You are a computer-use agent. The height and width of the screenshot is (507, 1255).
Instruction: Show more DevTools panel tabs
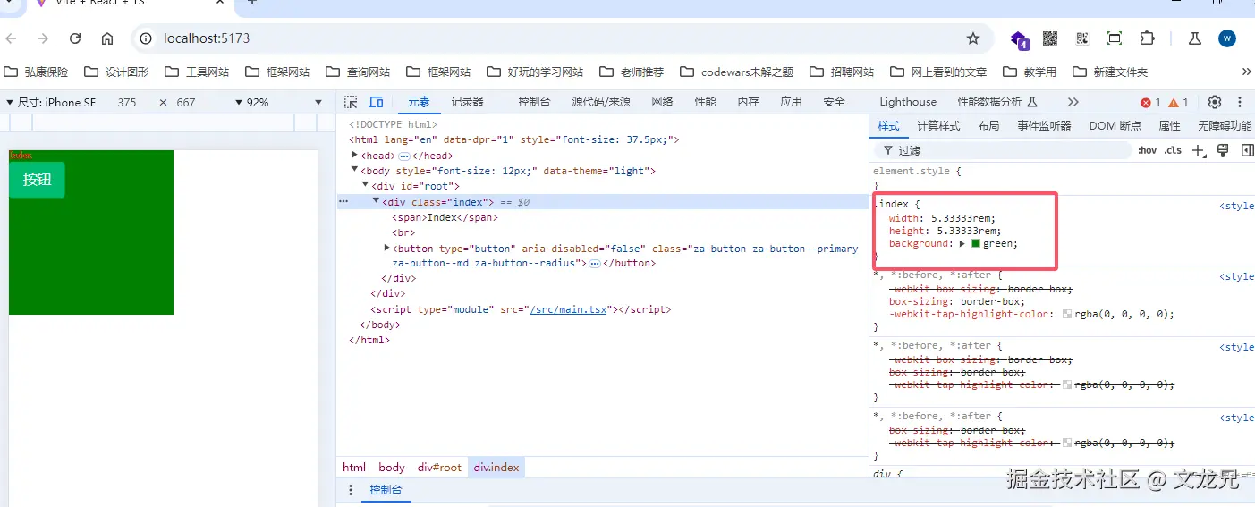pyautogui.click(x=1073, y=102)
